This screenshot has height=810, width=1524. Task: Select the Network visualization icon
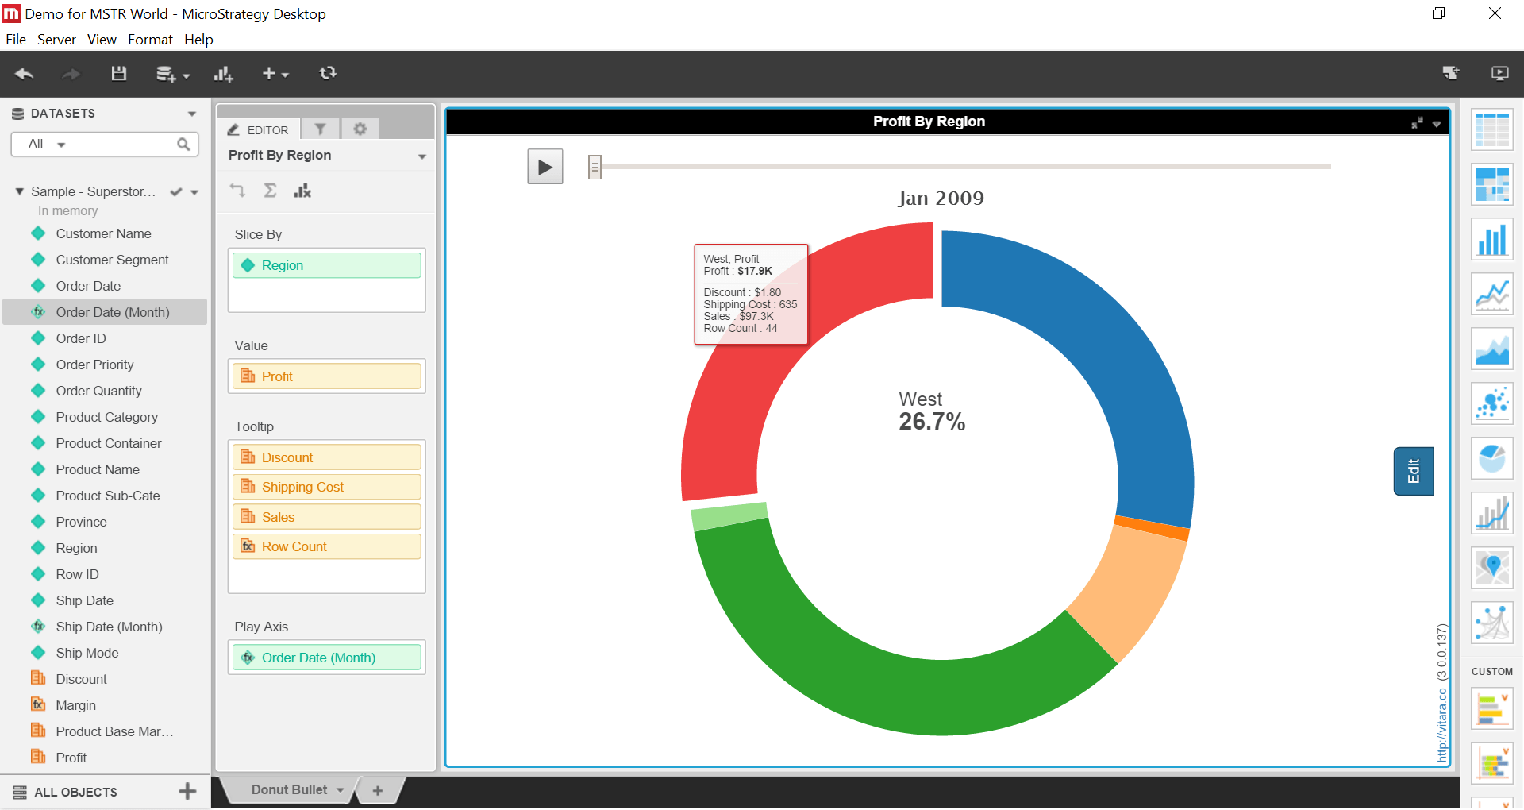(x=1491, y=623)
